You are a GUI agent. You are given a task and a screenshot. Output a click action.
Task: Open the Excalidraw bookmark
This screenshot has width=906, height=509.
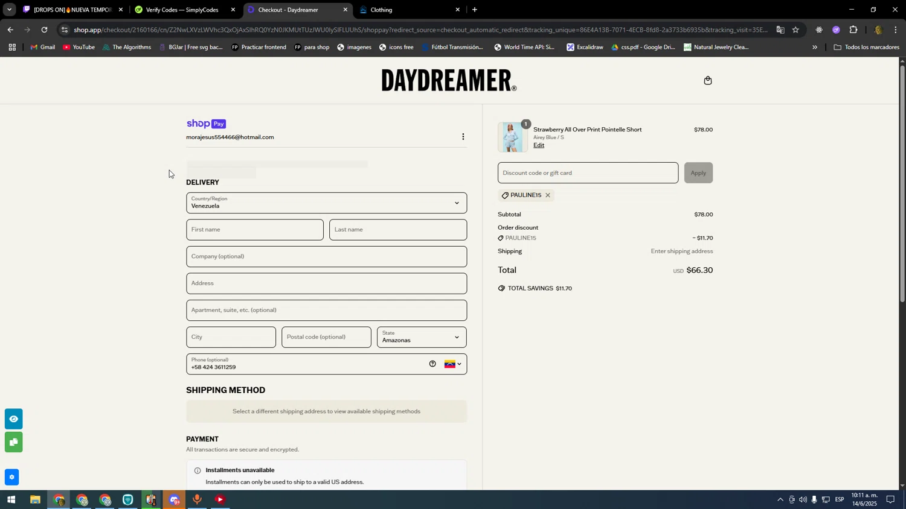pyautogui.click(x=585, y=47)
